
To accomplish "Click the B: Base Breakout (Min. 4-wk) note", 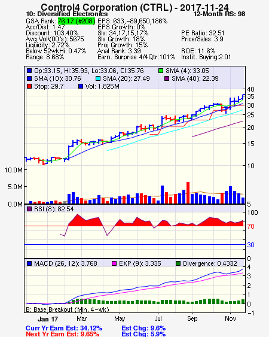I will [68, 309].
